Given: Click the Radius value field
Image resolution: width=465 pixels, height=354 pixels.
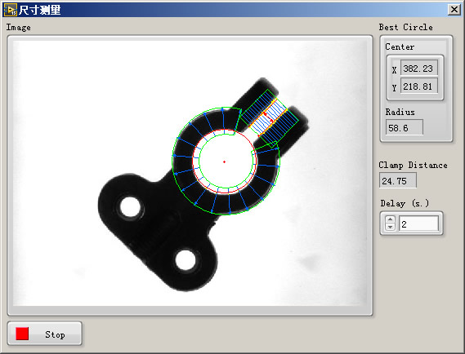Looking at the screenshot, I should click(405, 128).
